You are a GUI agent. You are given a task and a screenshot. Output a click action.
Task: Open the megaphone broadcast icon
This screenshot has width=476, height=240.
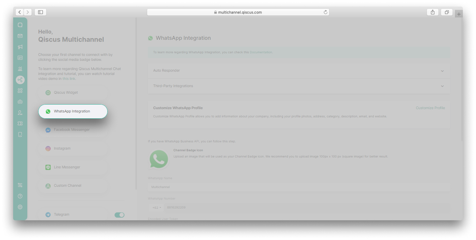20,47
